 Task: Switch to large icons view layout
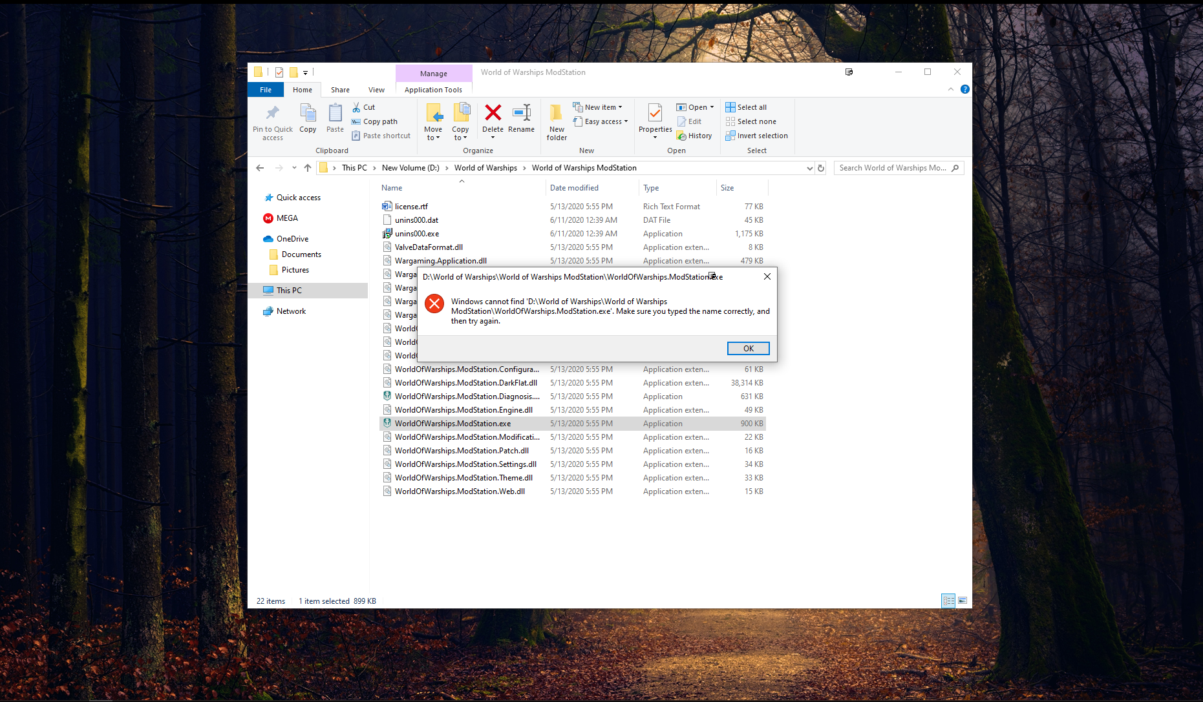(x=963, y=601)
